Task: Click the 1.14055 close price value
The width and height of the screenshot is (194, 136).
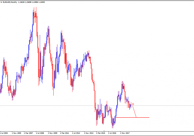Action: (x=42, y=2)
